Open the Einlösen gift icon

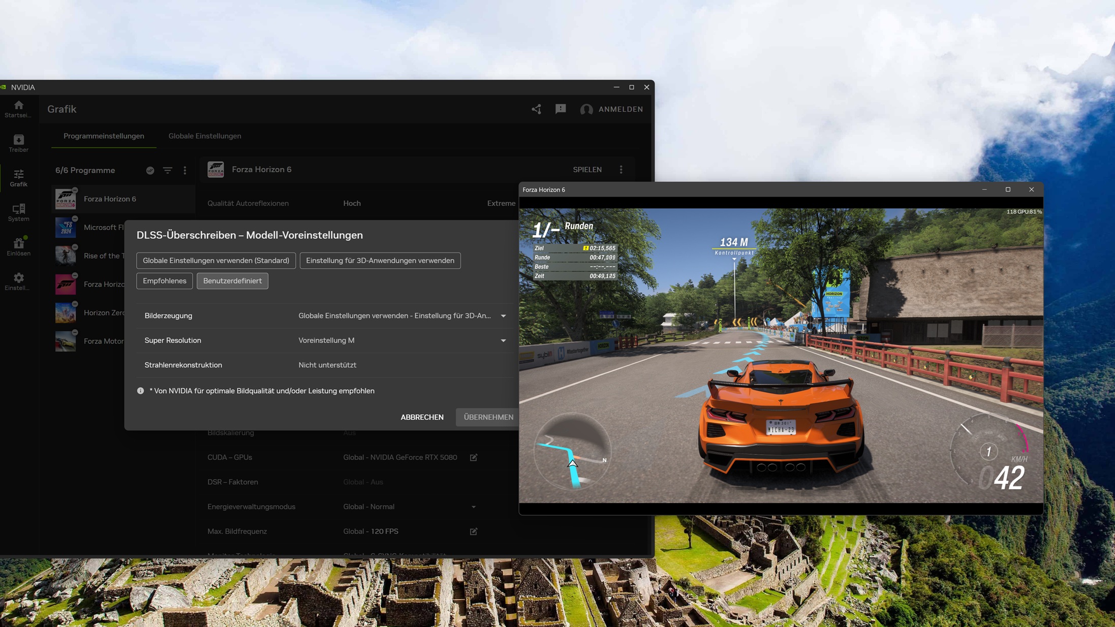point(18,247)
